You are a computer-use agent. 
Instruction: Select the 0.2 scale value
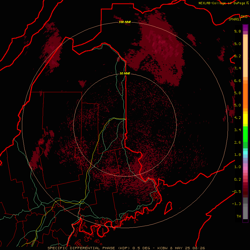[x=237, y=179]
